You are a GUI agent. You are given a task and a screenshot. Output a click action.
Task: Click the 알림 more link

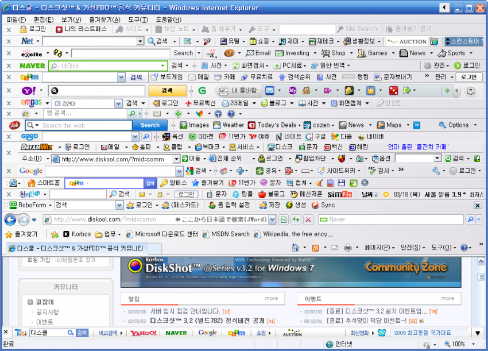(272, 298)
